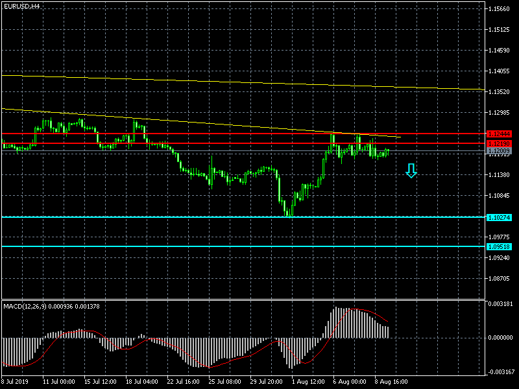Image resolution: width=519 pixels, height=389 pixels.
Task: Click the 15 Jul 12:00 time label
Action: (101, 382)
